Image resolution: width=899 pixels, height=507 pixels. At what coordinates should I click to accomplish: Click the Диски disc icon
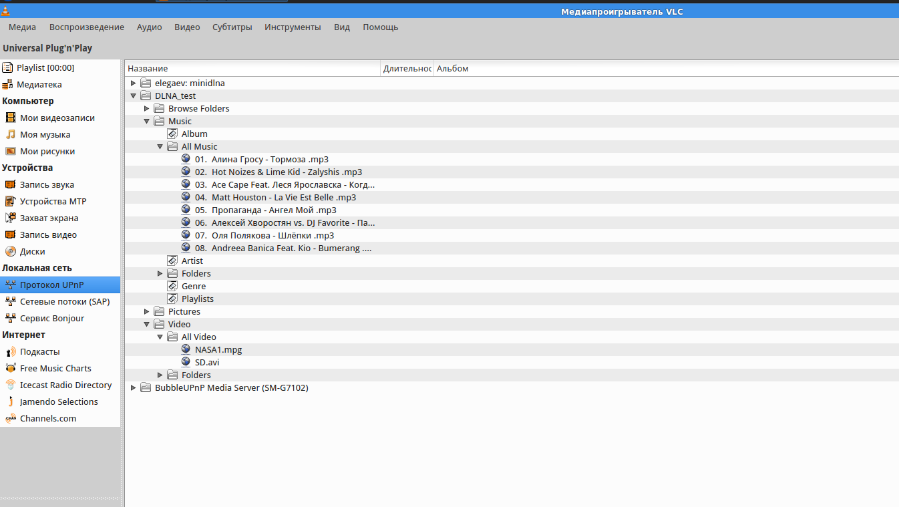pos(10,251)
